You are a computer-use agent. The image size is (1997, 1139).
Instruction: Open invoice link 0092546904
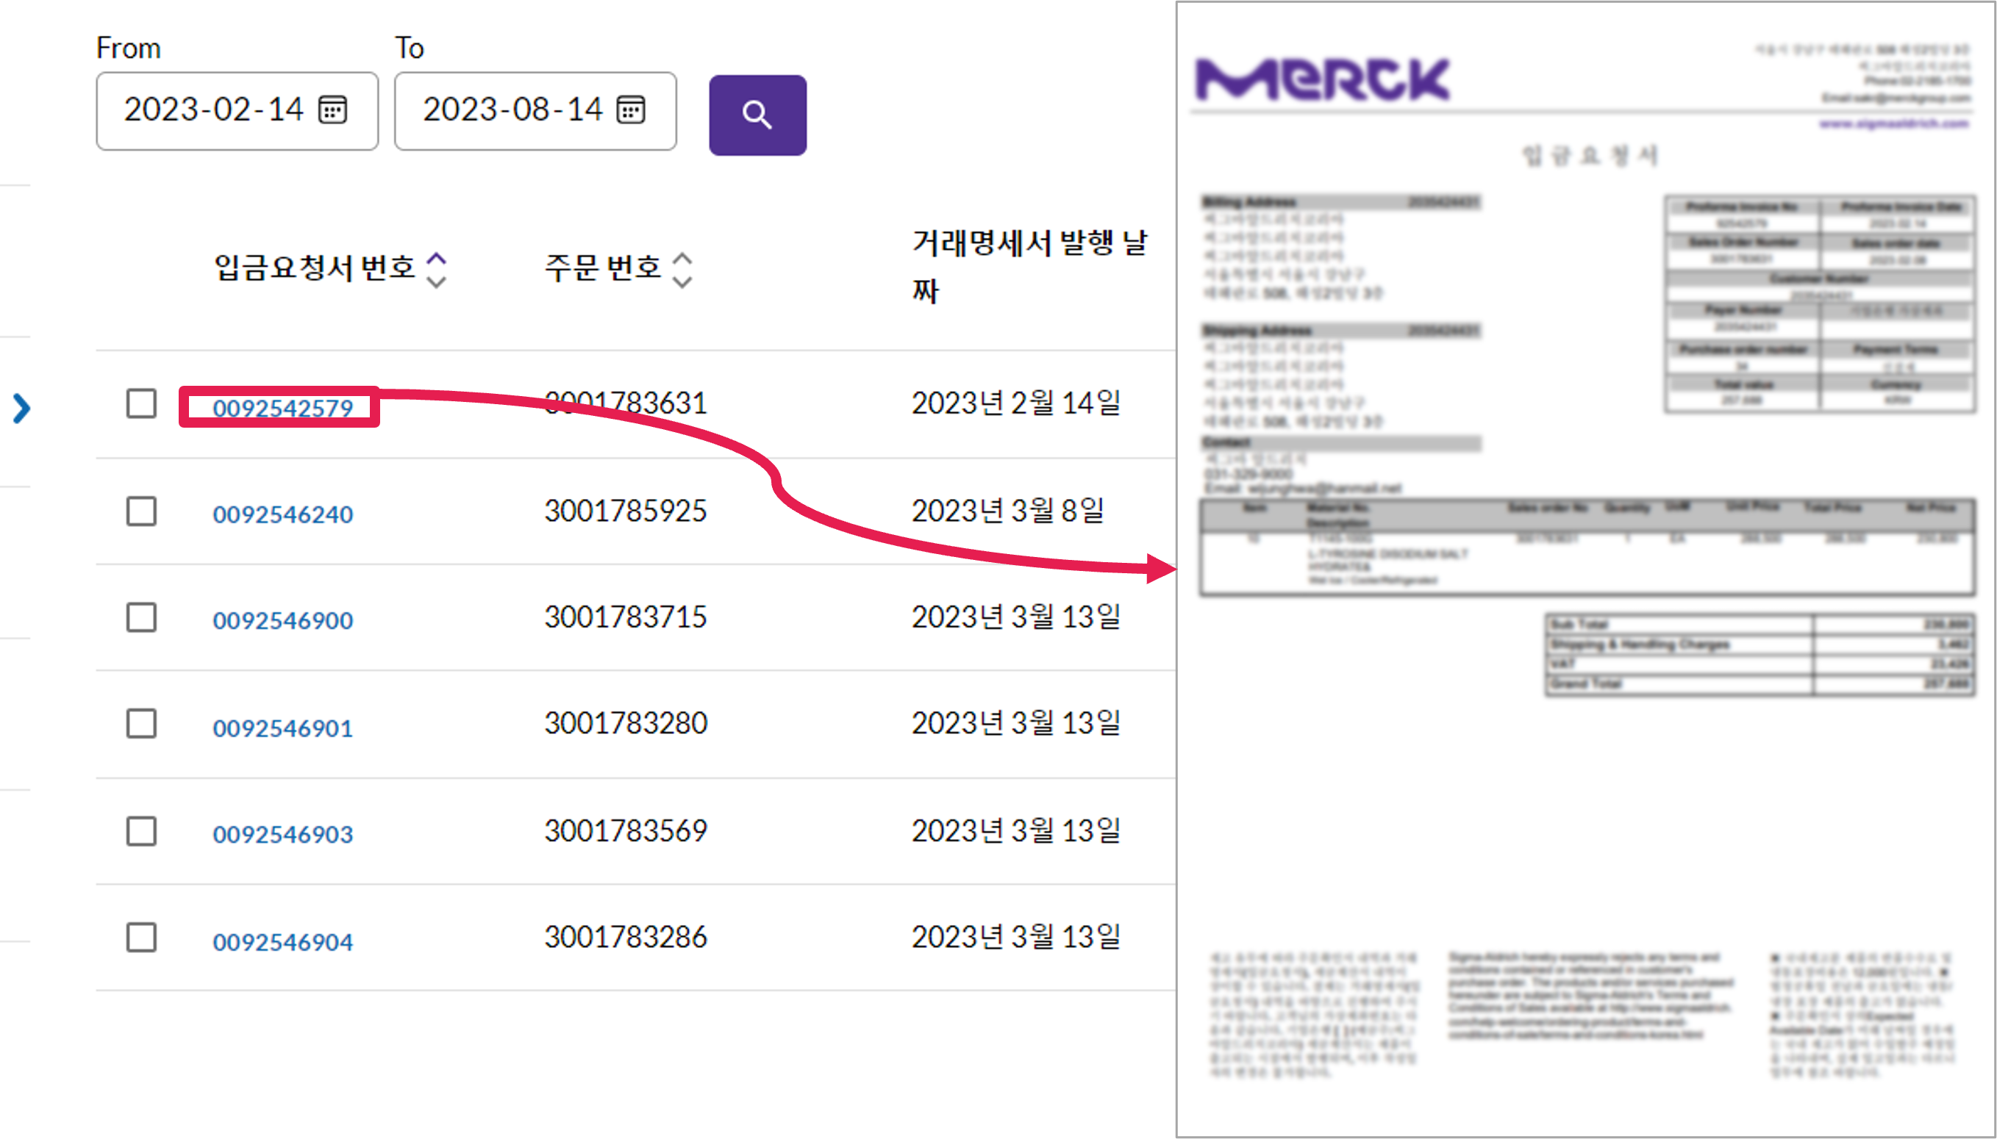pos(282,941)
